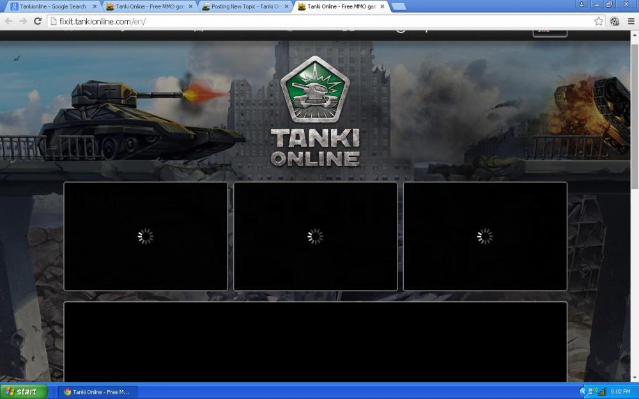Click the Chrome user profile button
639x399 pixels.
tap(582, 4)
